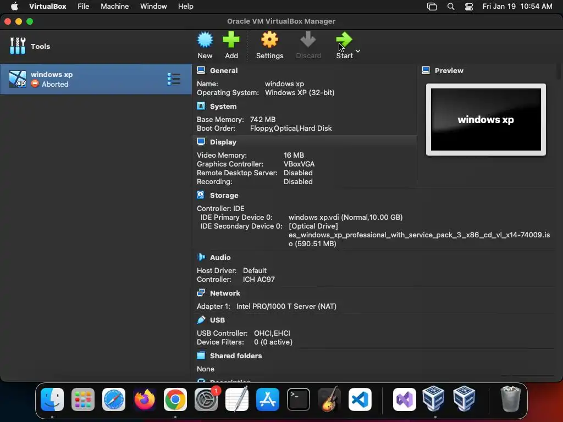The width and height of the screenshot is (563, 422).
Task: Open the Apple menu
Action: (x=14, y=7)
